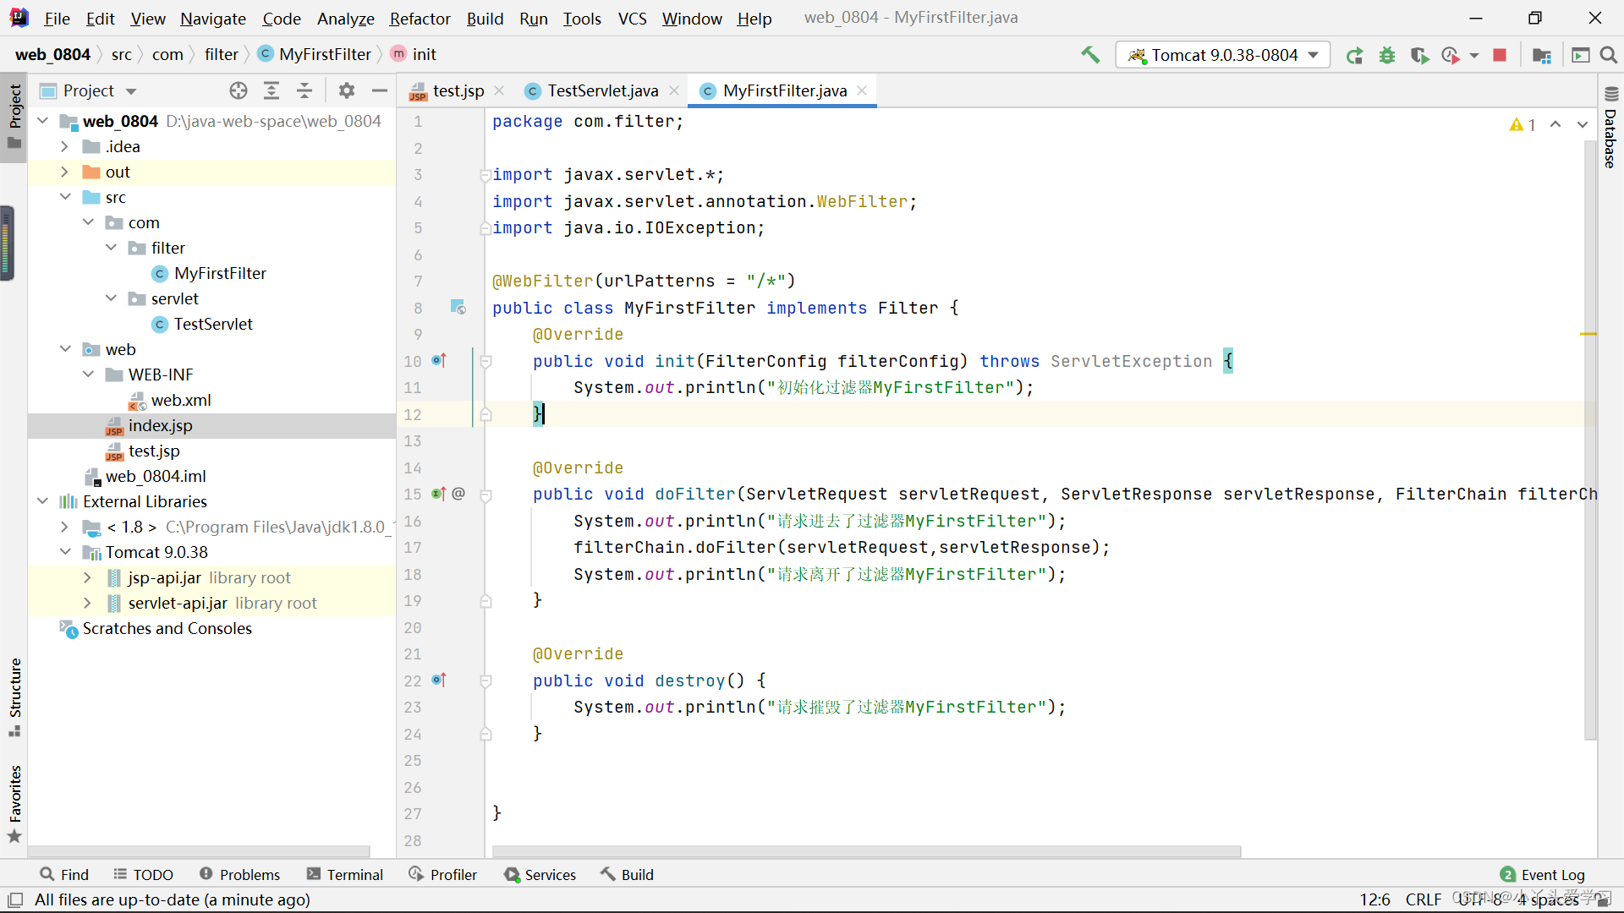
Task: Click the project panel horizontal scrollbar
Action: coord(200,851)
